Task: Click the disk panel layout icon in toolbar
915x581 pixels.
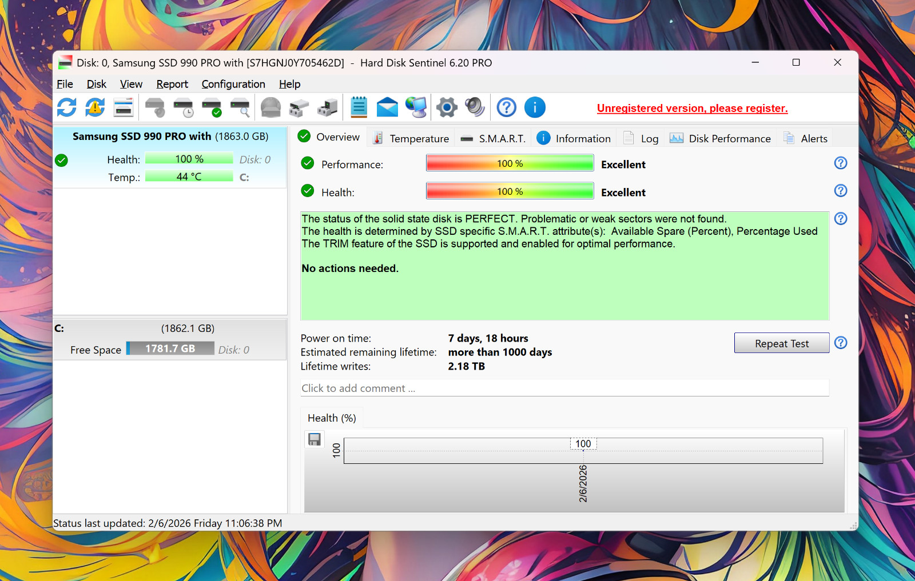Action: tap(124, 107)
